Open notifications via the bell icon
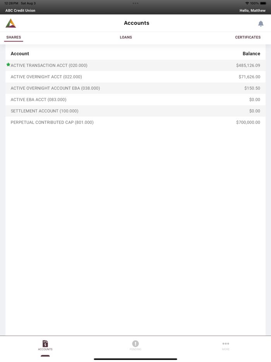This screenshot has height=362, width=271. tap(261, 23)
